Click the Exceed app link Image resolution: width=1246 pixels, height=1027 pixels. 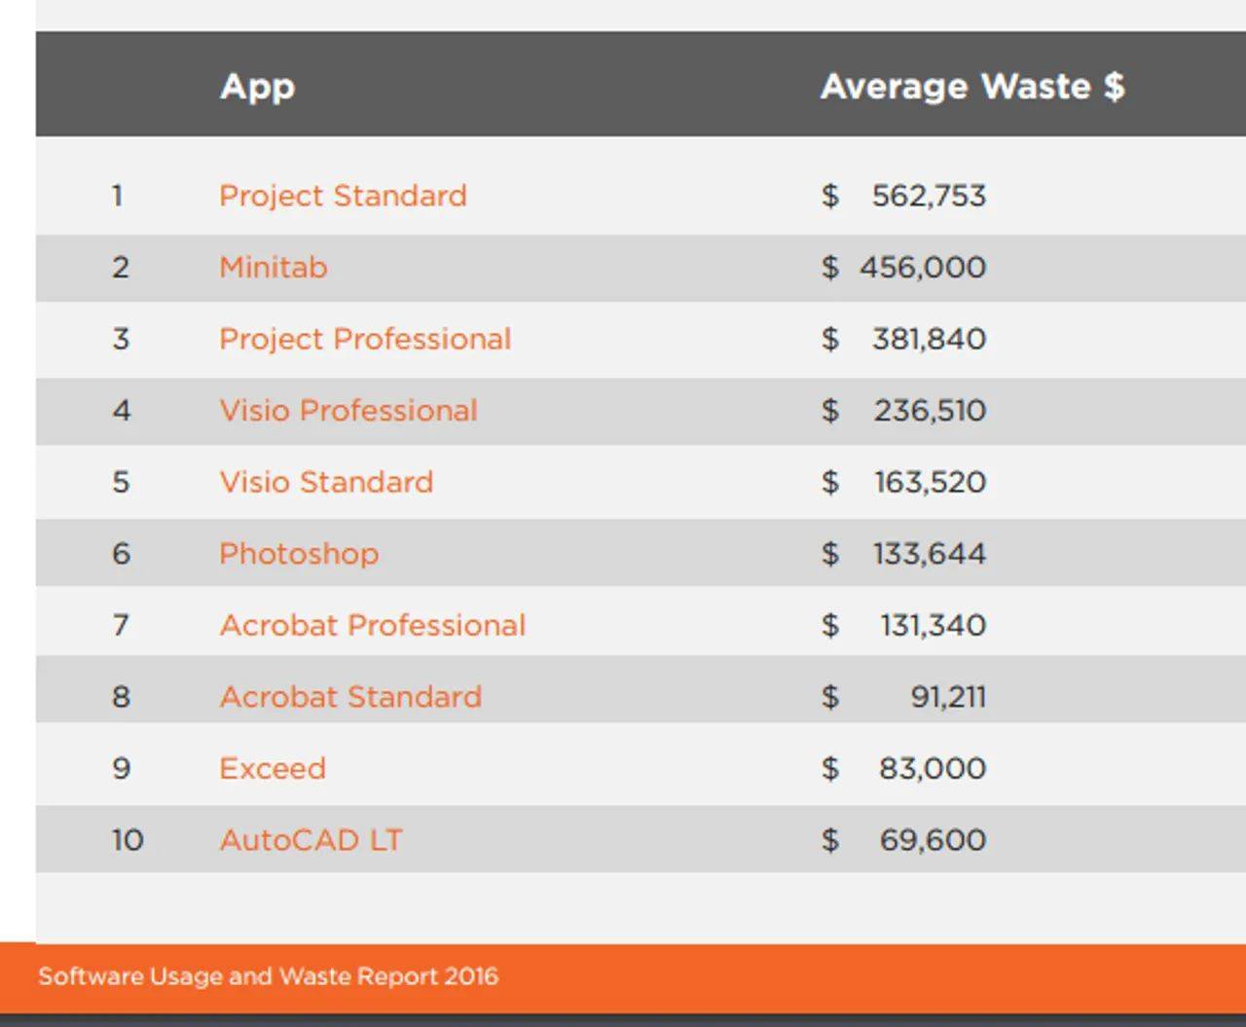click(x=273, y=768)
